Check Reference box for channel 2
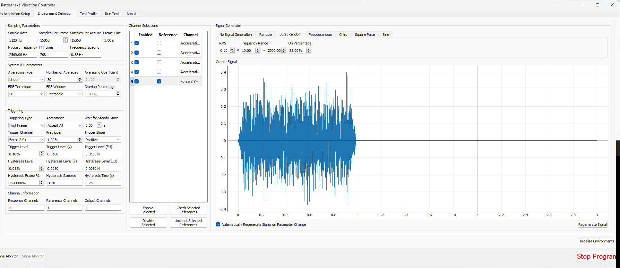 [159, 53]
